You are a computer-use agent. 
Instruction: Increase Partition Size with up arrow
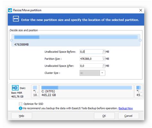pos(104,58)
